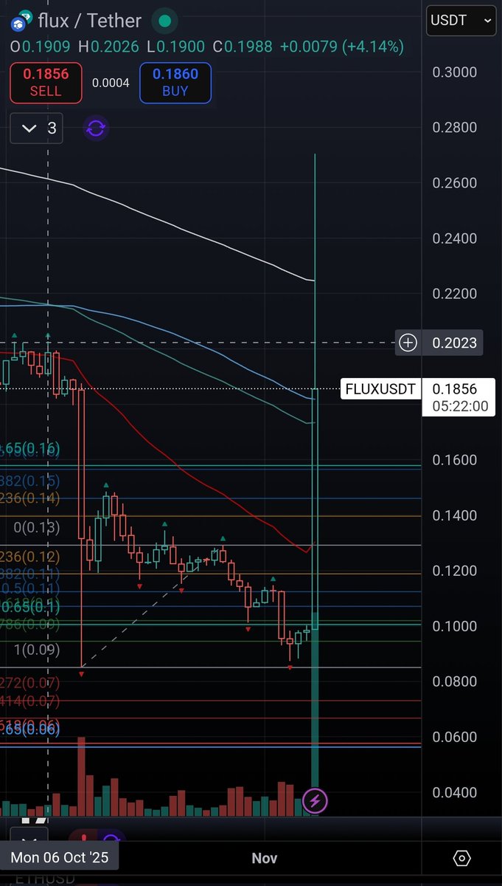This screenshot has width=502, height=886.
Task: Click the 0.0600 price axis label
Action: pyautogui.click(x=454, y=737)
